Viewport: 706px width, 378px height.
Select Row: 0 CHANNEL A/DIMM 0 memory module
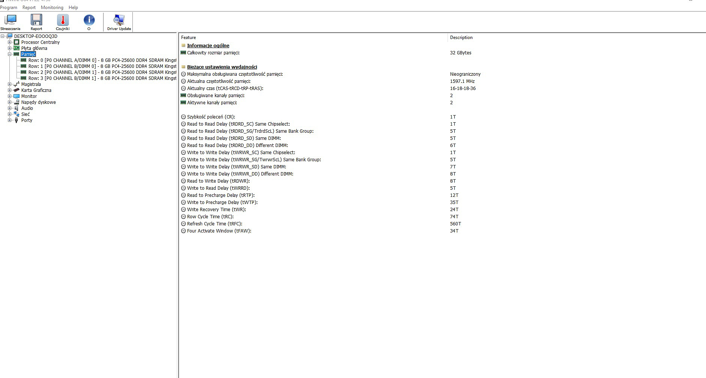(102, 60)
